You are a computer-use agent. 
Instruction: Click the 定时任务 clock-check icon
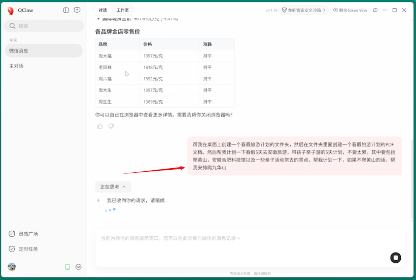[x=12, y=249]
